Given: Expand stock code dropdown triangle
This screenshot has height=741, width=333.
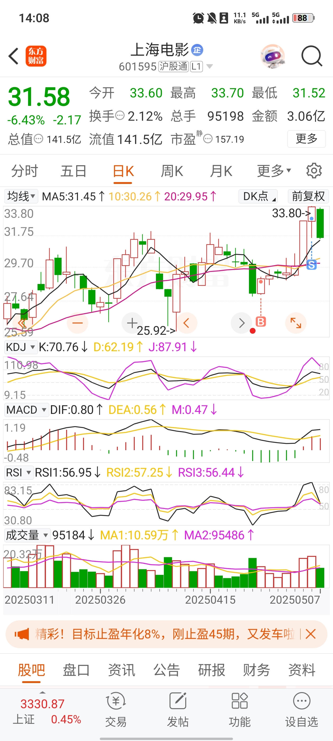Looking at the screenshot, I should click(210, 66).
